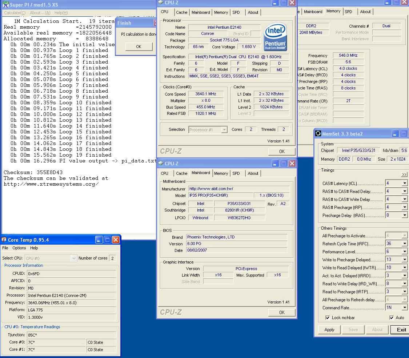Click the Core Speed 3640.1 MHz field

pos(205,94)
